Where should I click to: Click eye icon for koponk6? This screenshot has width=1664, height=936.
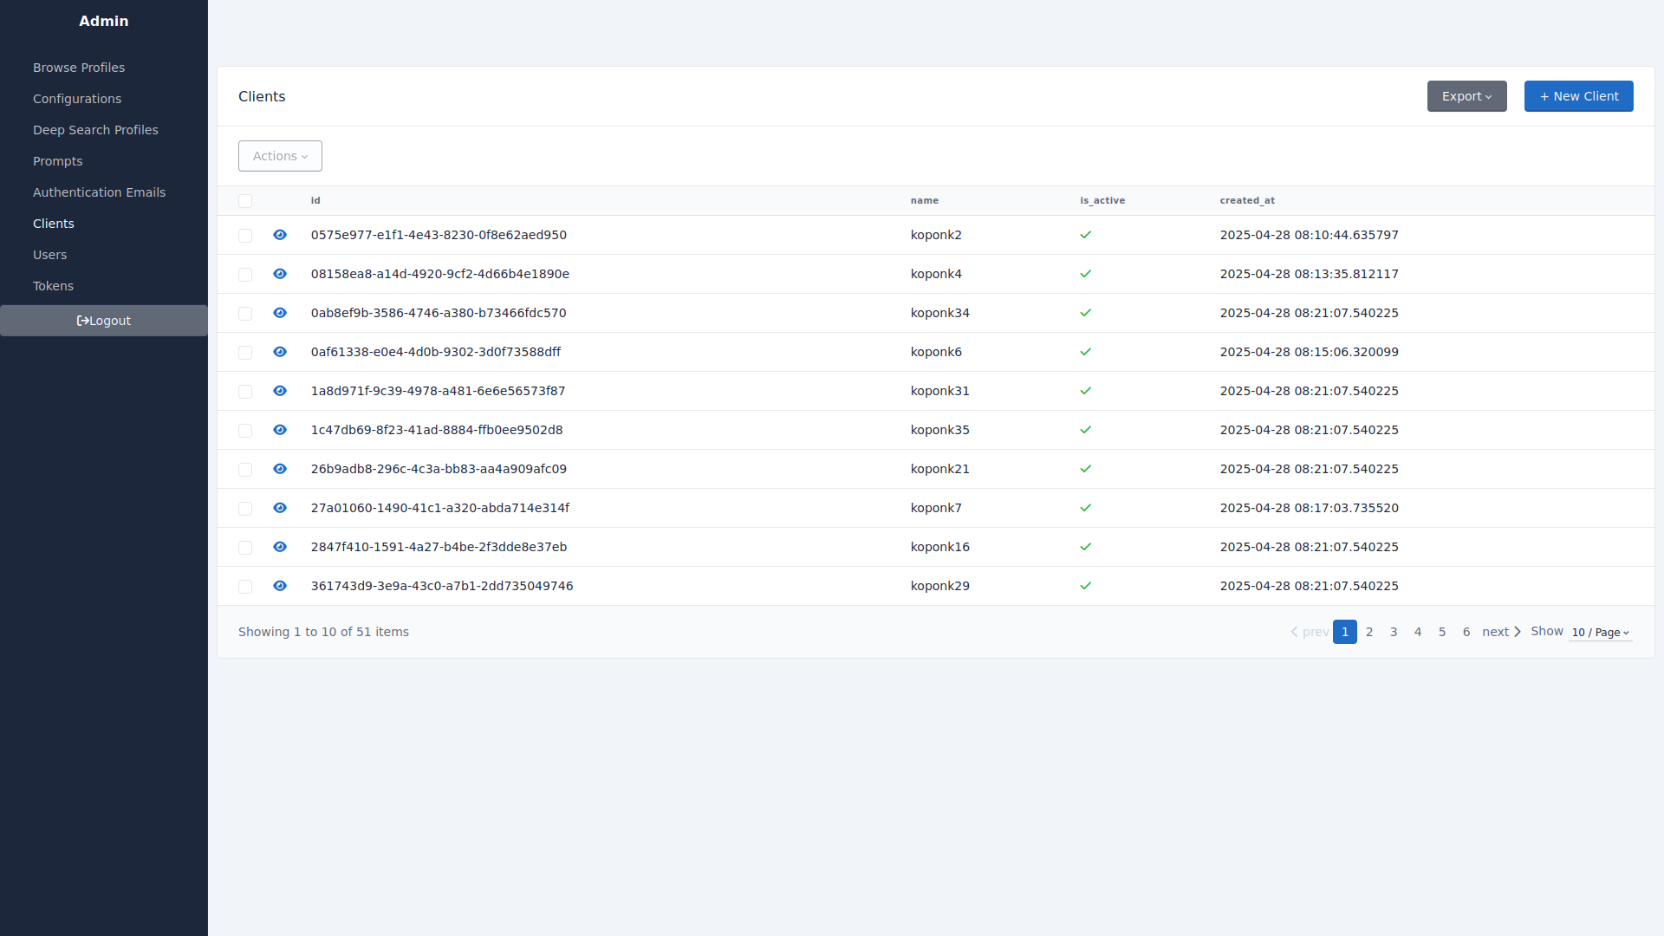pyautogui.click(x=280, y=352)
